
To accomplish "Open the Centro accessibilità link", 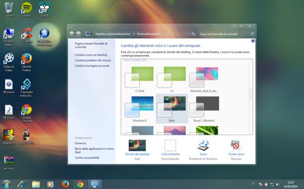I will point(87,158).
